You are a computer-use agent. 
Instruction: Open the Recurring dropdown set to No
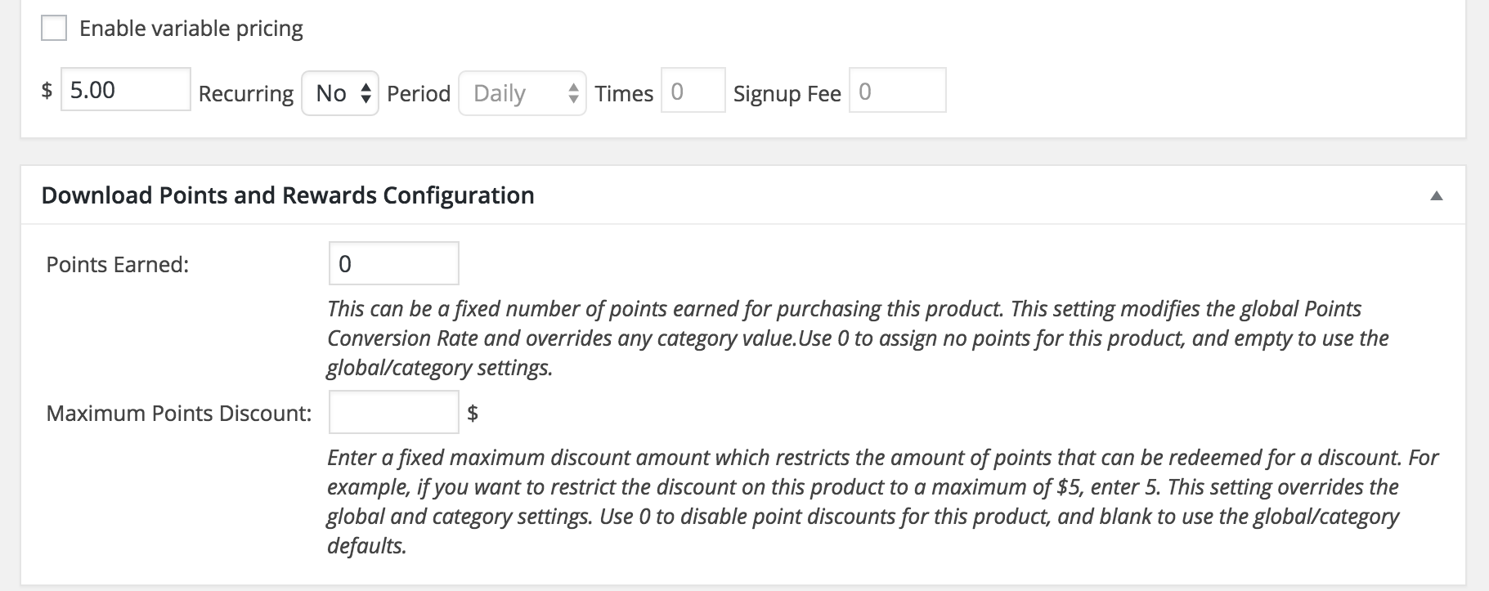tap(339, 93)
